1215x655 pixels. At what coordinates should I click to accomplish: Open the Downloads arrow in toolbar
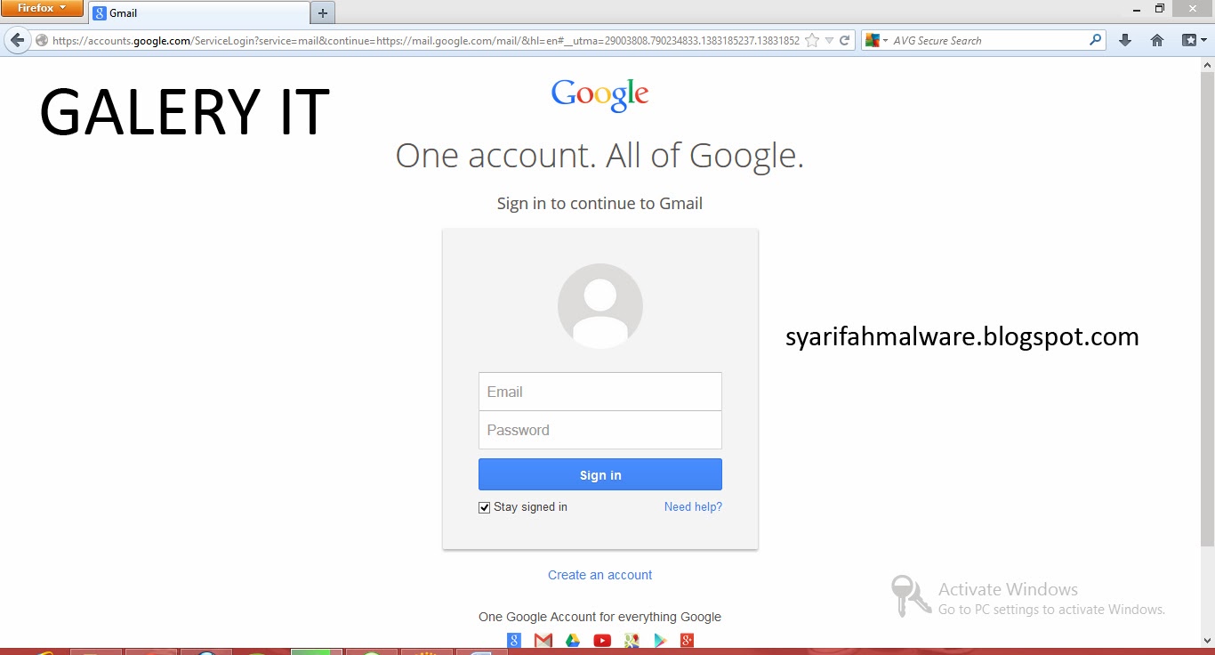click(1125, 40)
